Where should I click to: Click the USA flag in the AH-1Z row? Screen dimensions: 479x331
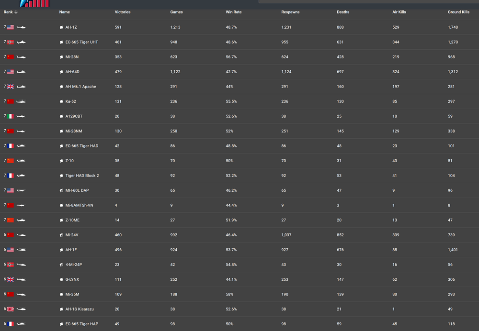coord(11,27)
